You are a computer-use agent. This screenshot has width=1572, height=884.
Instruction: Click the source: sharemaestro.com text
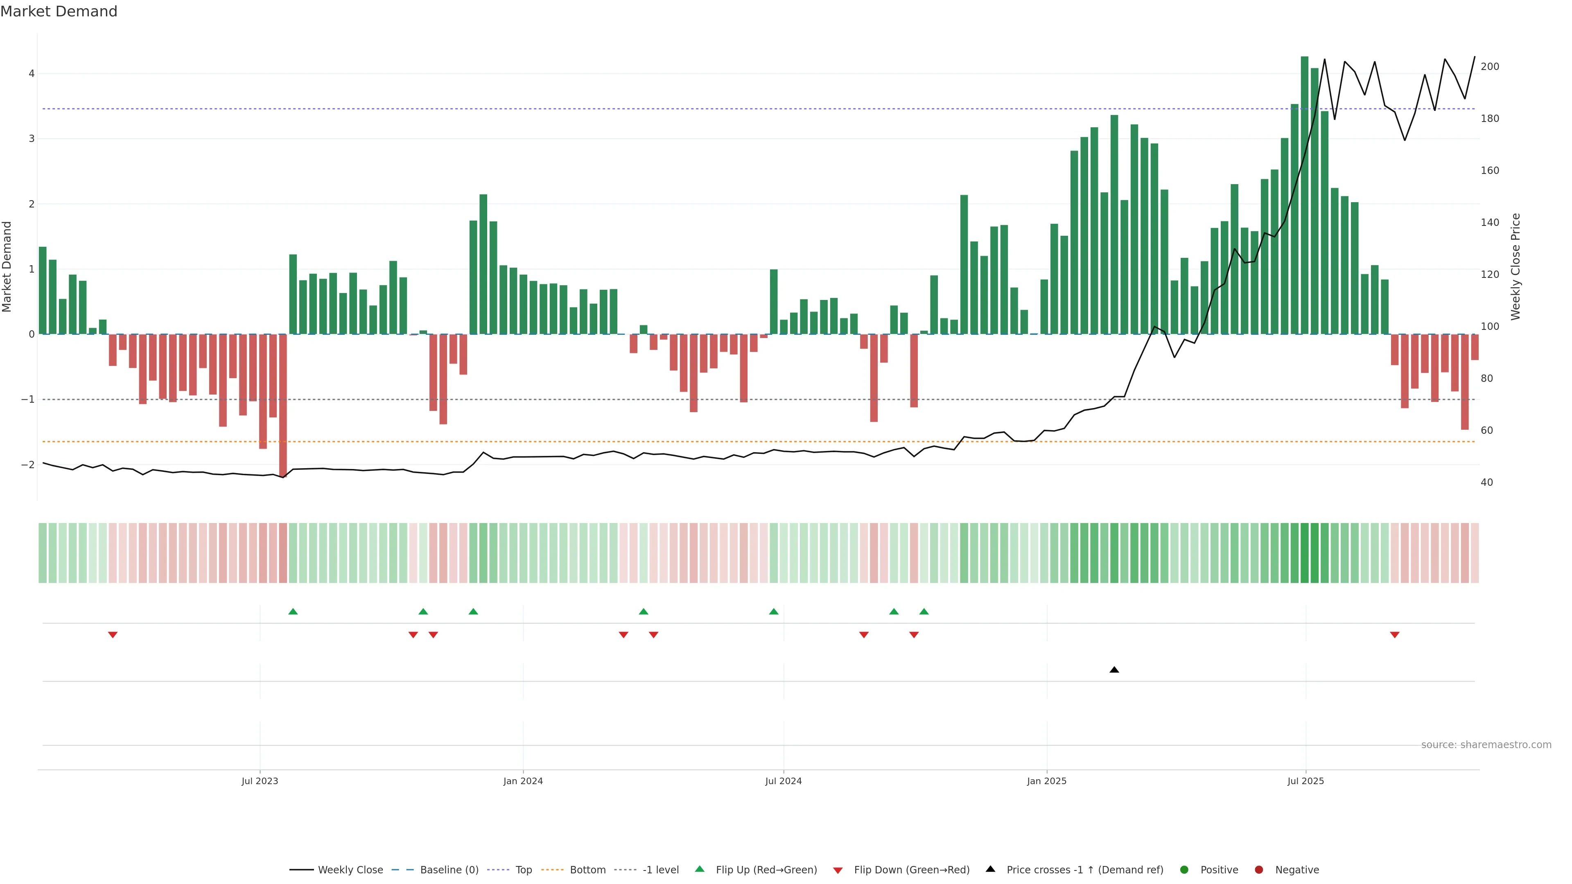coord(1486,745)
